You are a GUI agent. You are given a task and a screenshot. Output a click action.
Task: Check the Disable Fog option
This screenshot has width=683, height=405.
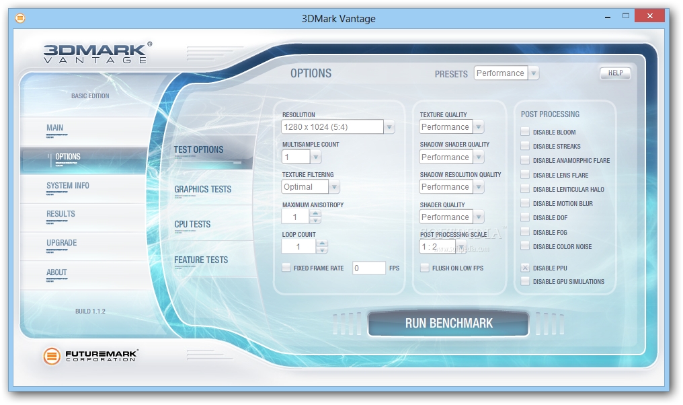[x=525, y=232]
